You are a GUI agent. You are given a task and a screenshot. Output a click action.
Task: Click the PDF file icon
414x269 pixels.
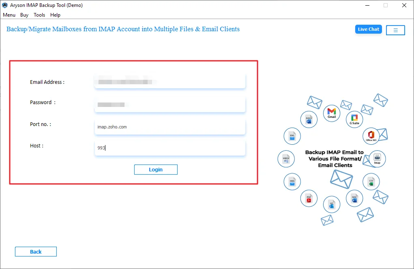(309, 199)
